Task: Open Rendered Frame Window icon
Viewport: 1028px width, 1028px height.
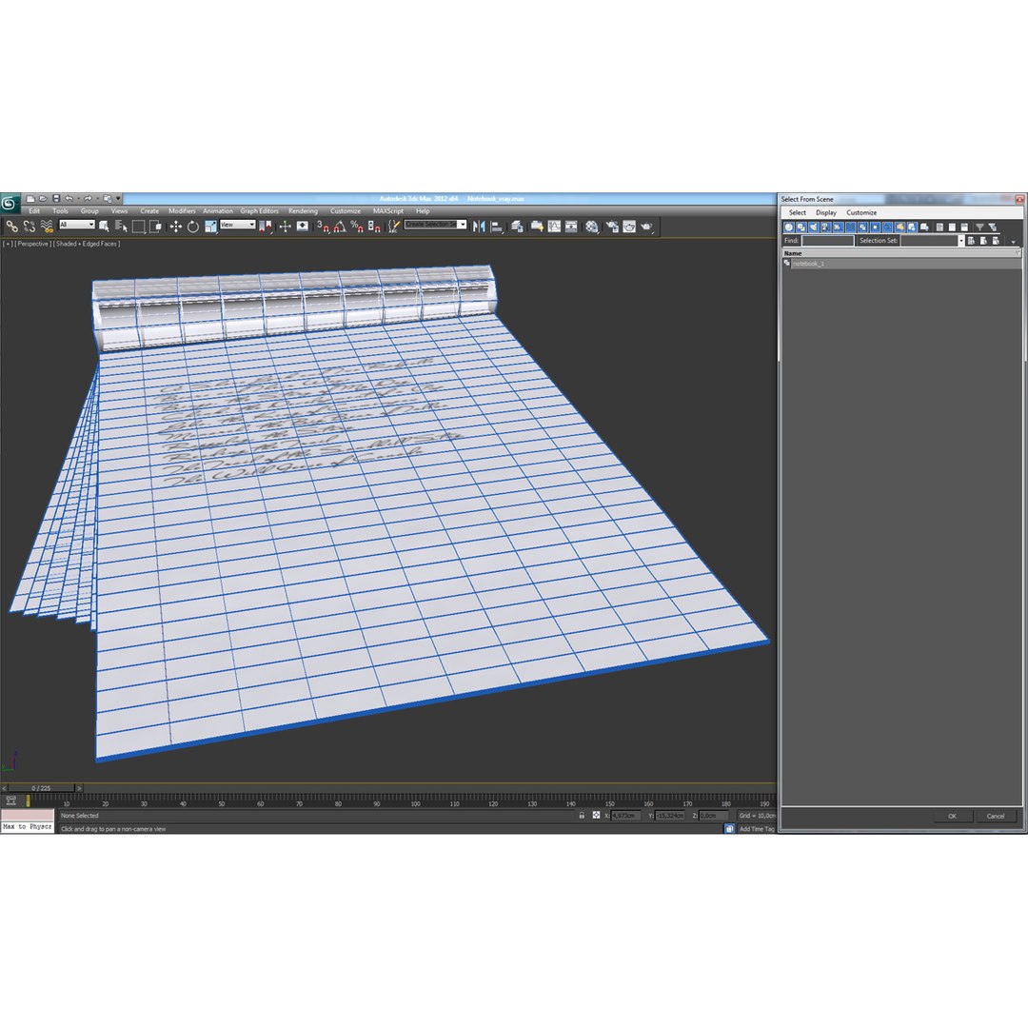Action: [629, 227]
